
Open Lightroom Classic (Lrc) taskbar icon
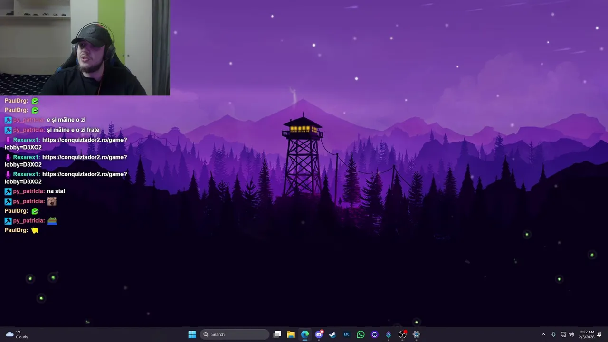pyautogui.click(x=346, y=334)
